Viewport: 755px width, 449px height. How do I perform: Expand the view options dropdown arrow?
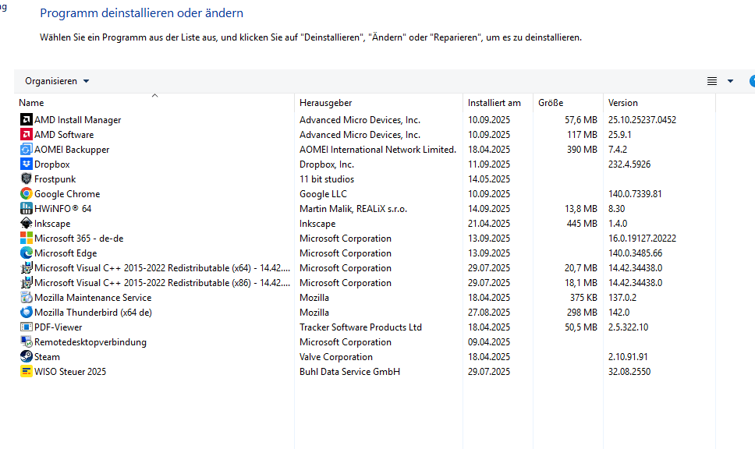(x=731, y=81)
